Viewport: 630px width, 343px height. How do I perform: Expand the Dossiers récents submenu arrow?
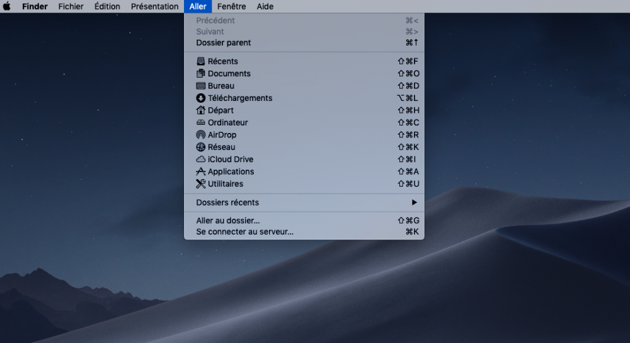pos(415,202)
